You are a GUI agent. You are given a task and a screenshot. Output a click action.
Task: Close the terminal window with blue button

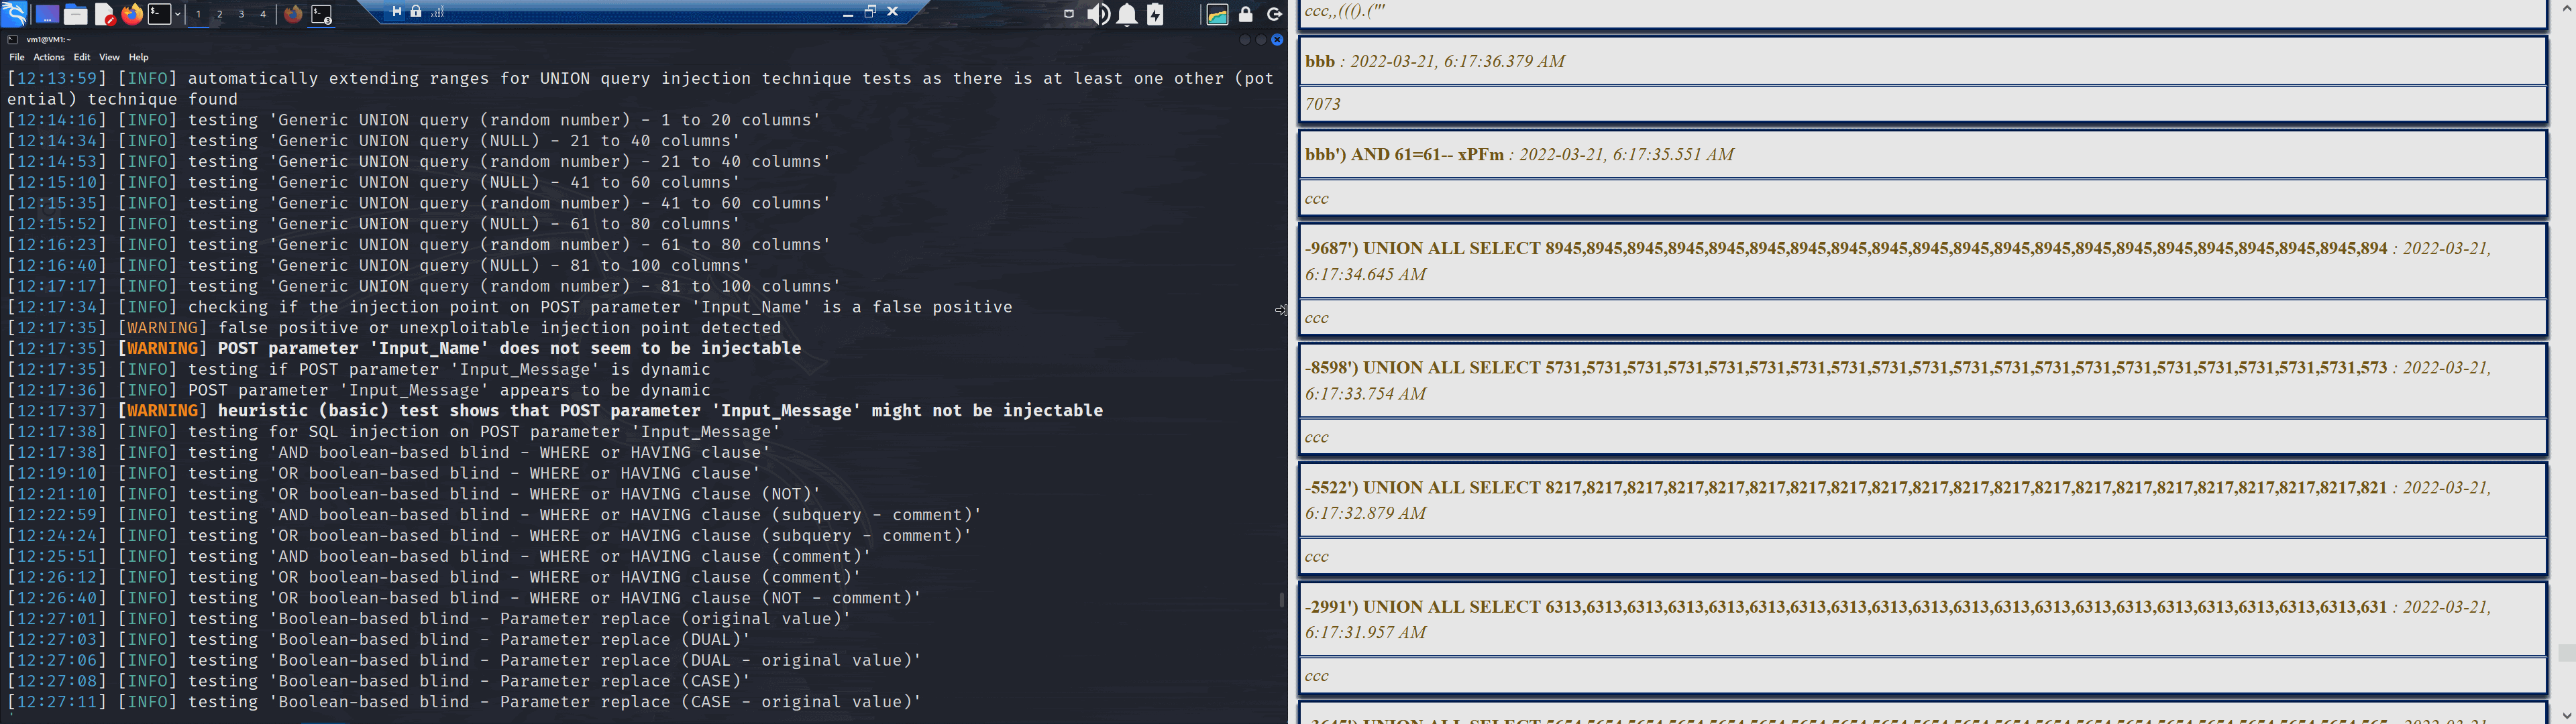(1277, 40)
